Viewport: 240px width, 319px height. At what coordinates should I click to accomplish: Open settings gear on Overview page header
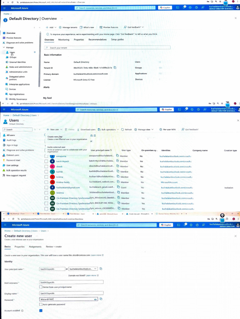190,8
